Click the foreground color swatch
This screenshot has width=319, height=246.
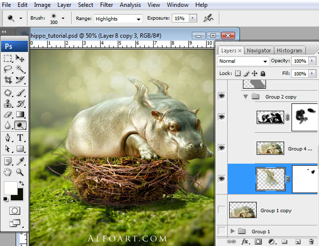pyautogui.click(x=11, y=188)
